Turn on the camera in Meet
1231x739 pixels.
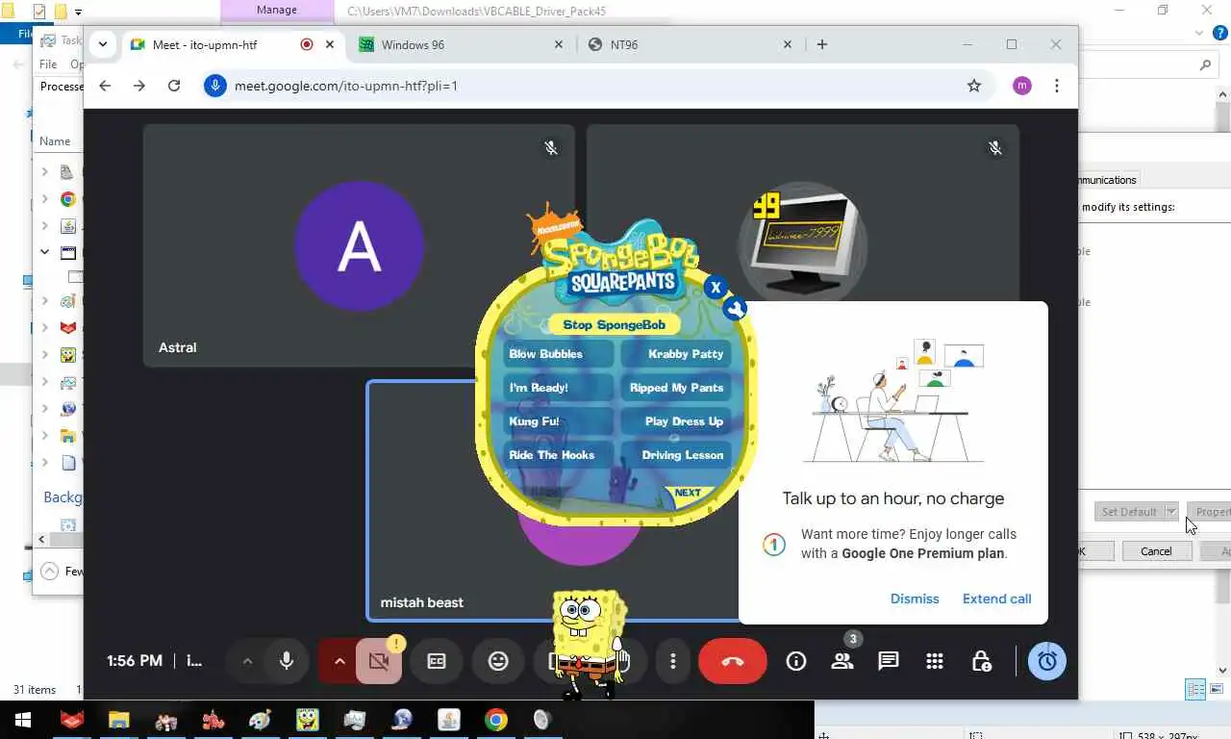click(x=379, y=661)
